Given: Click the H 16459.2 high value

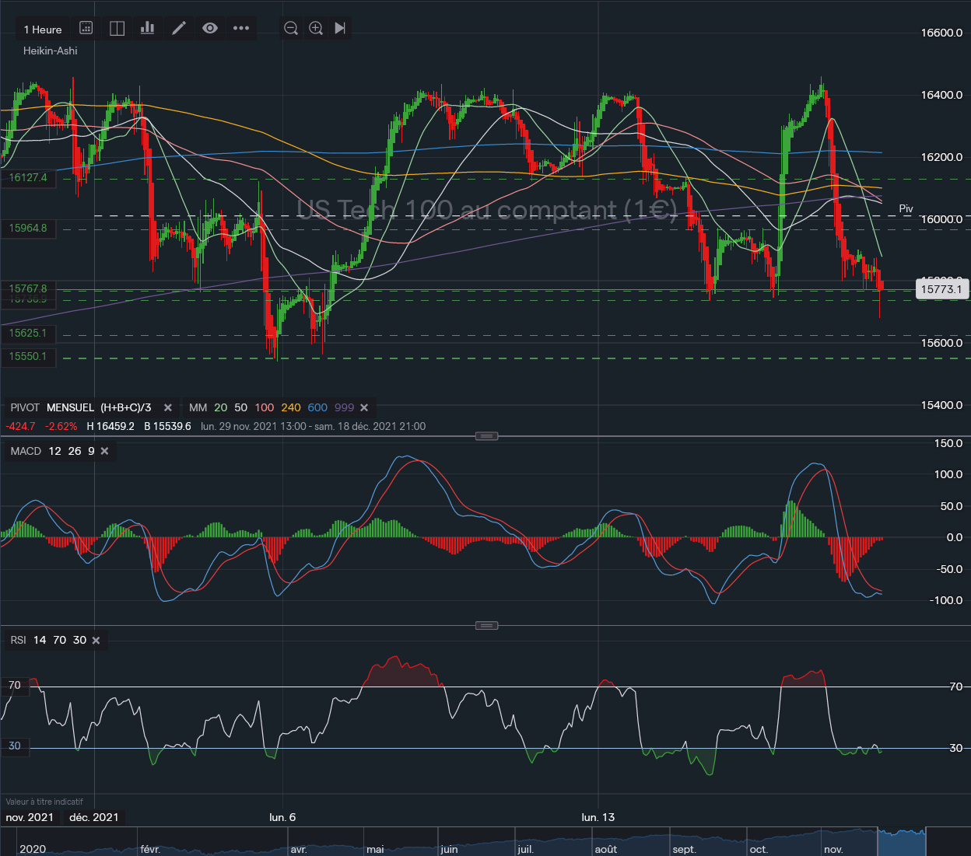Looking at the screenshot, I should 110,426.
